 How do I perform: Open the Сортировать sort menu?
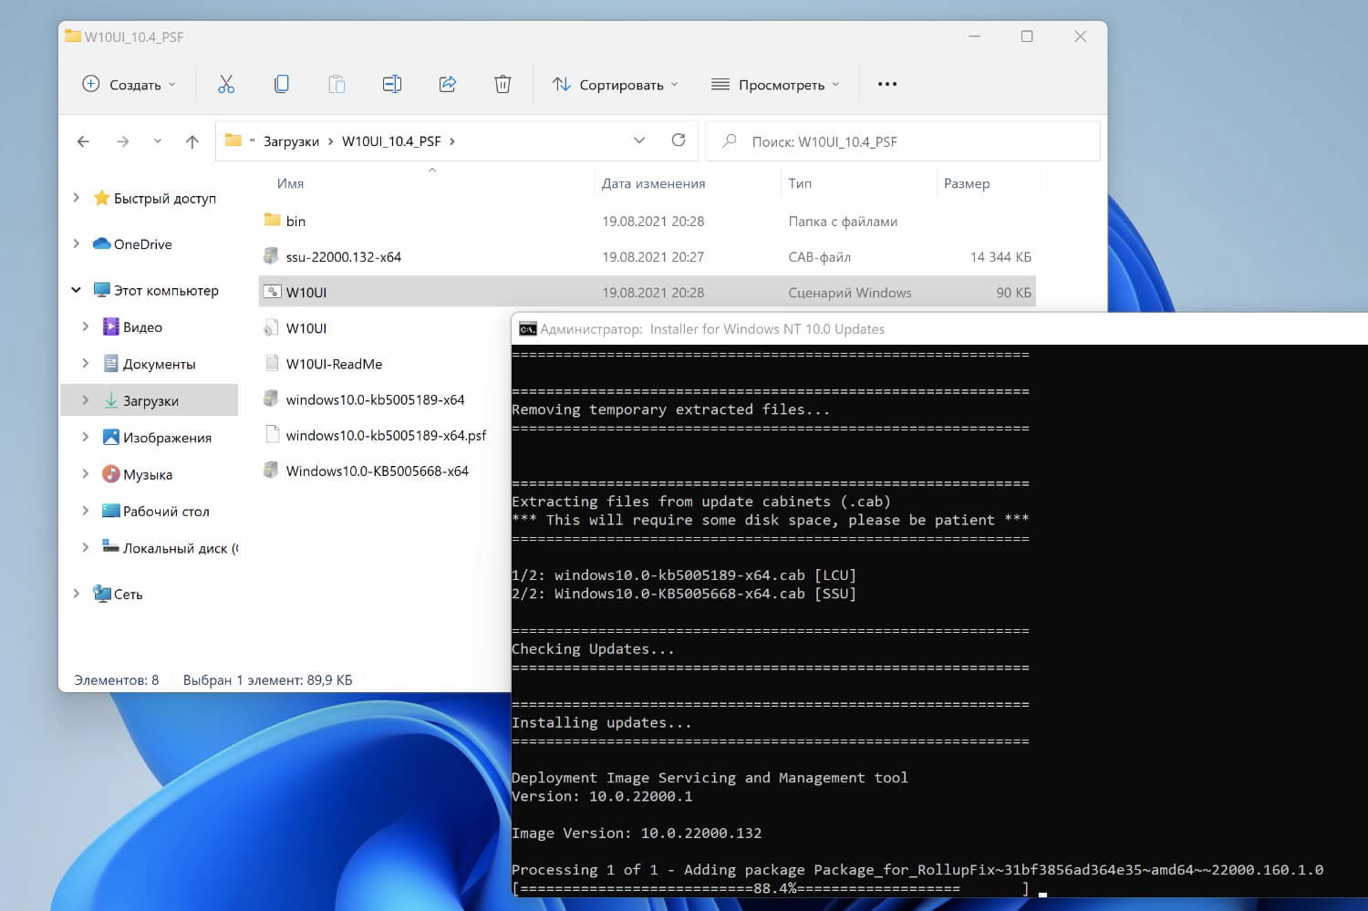point(616,85)
